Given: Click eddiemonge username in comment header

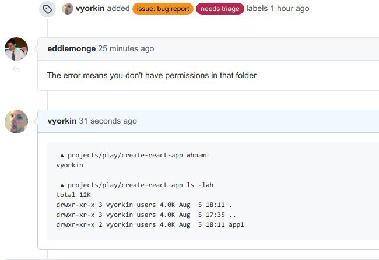Looking at the screenshot, I should tap(72, 48).
